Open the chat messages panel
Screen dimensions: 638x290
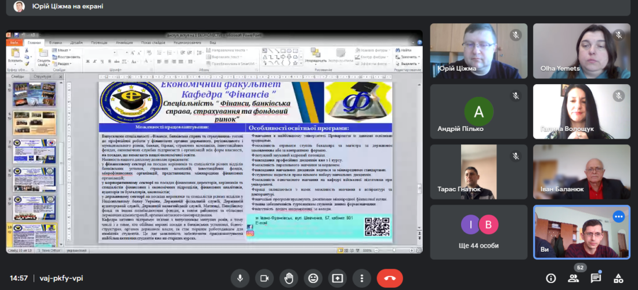tap(596, 278)
